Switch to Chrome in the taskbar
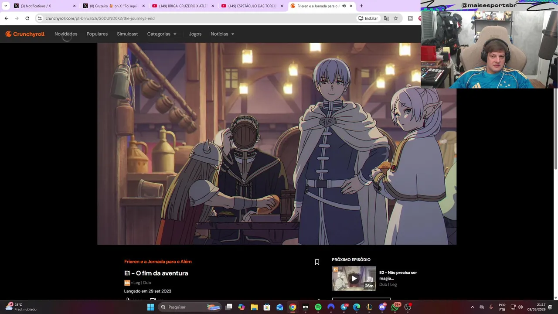The image size is (558, 314). coord(293,307)
